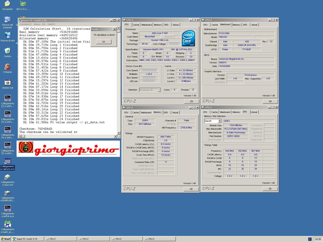Click the Intel Core i7 920 name field

pos(160,33)
